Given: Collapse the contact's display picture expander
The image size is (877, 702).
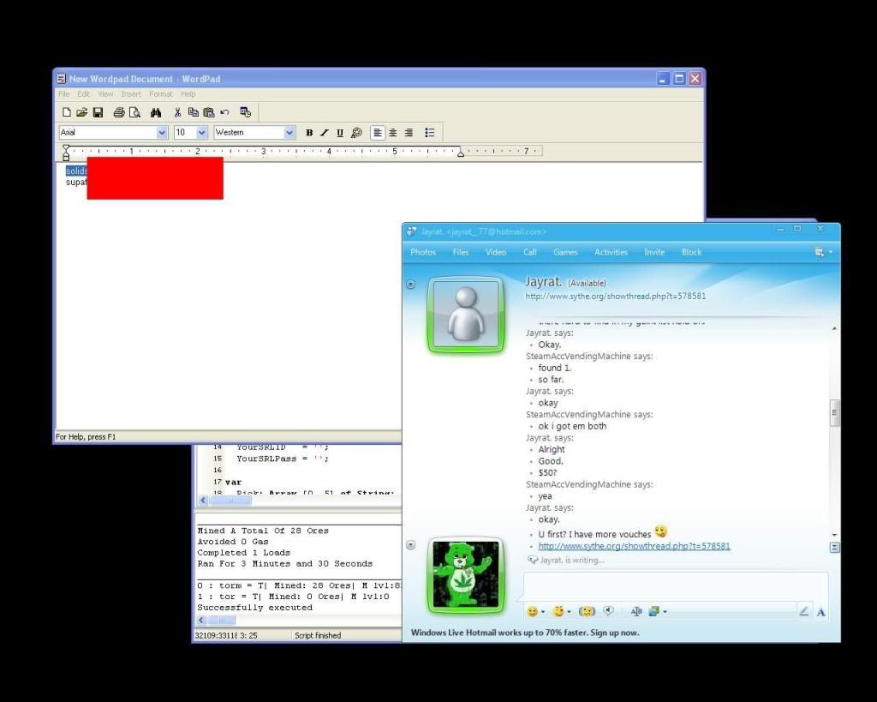Looking at the screenshot, I should pyautogui.click(x=410, y=285).
